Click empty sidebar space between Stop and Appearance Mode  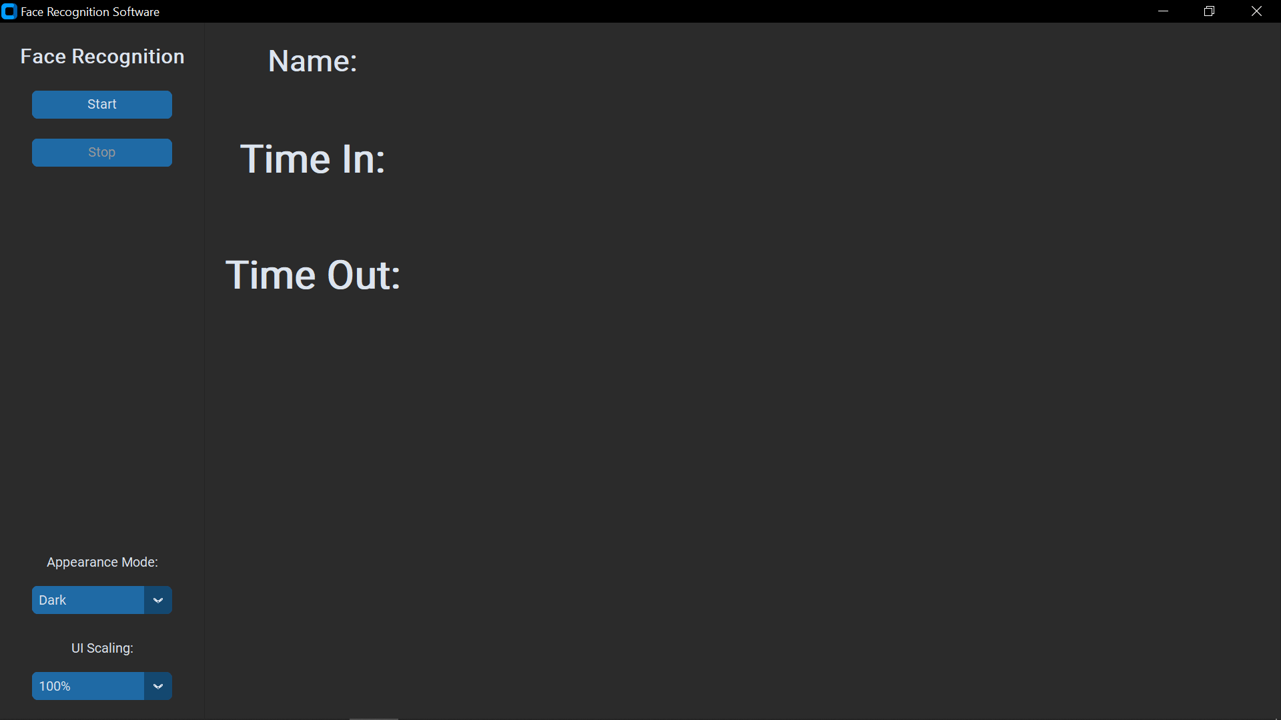102,360
